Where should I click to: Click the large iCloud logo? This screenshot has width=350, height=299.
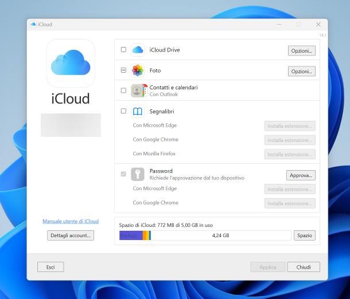(71, 63)
